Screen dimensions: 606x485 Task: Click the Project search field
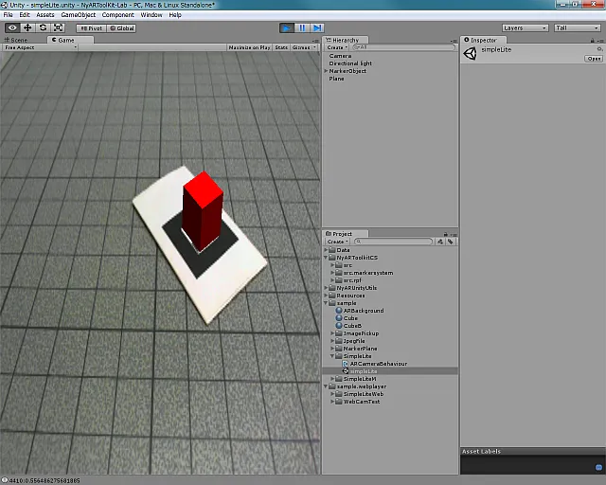point(394,242)
